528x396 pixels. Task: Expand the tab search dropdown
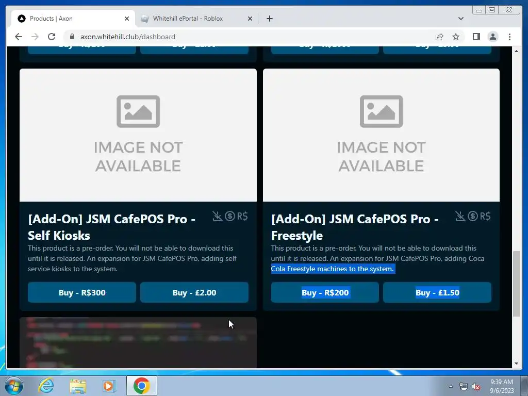461,19
